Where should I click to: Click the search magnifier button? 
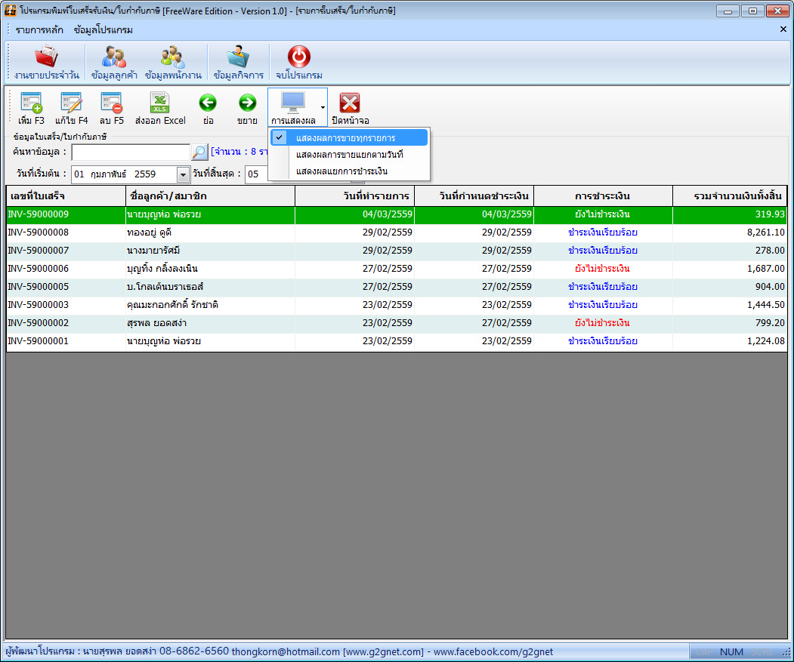pyautogui.click(x=199, y=152)
